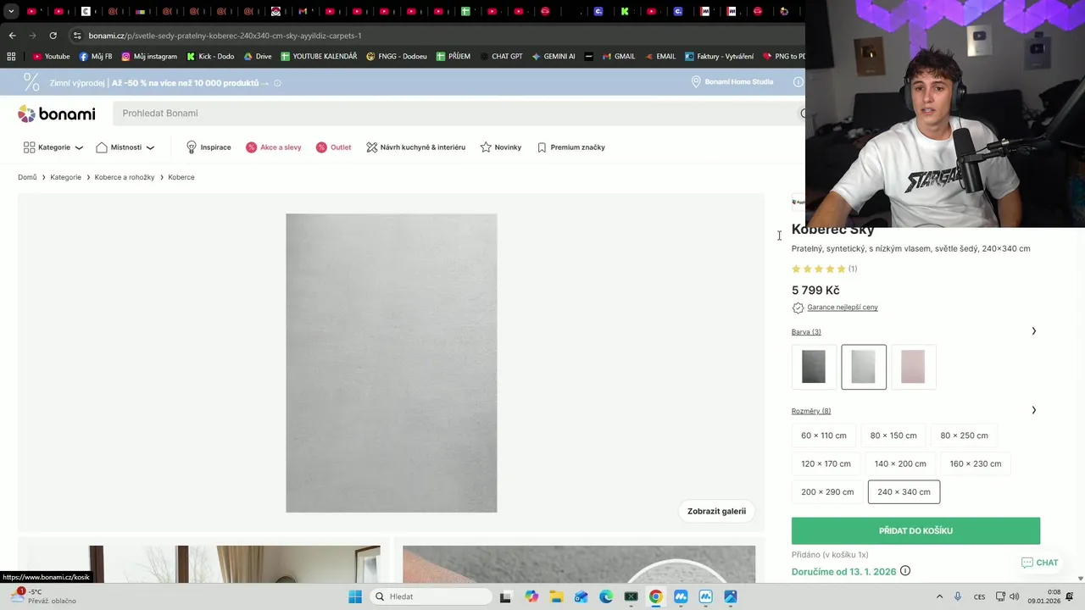The height and width of the screenshot is (610, 1085).
Task: Open the Inspirace menu item
Action: pyautogui.click(x=209, y=147)
